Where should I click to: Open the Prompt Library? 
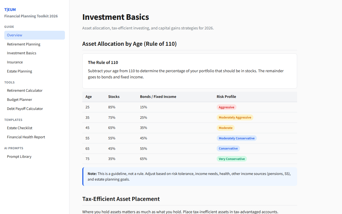coord(19,156)
